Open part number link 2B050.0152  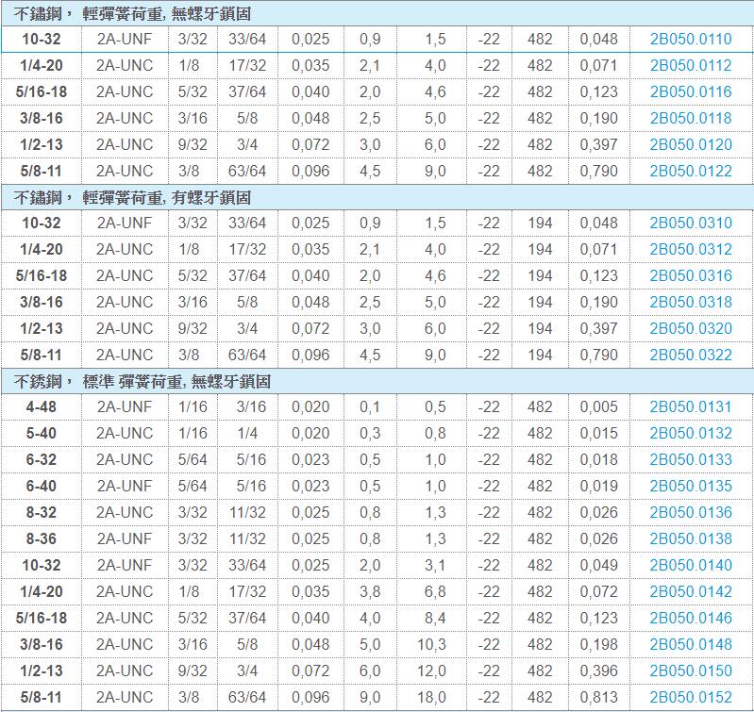coord(690,698)
